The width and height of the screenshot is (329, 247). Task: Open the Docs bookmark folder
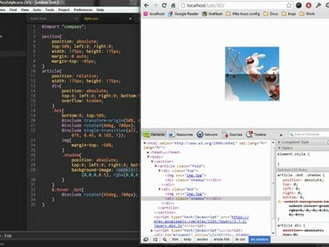point(271,14)
